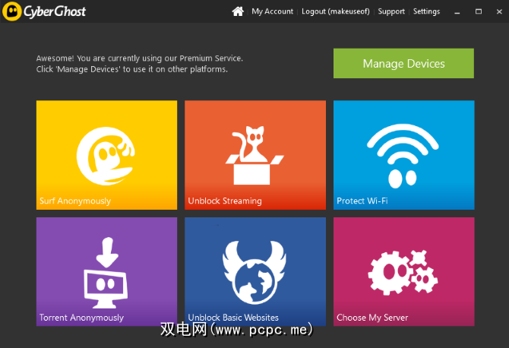Open My Account from top menu
Screen dimensions: 509x348
point(272,11)
